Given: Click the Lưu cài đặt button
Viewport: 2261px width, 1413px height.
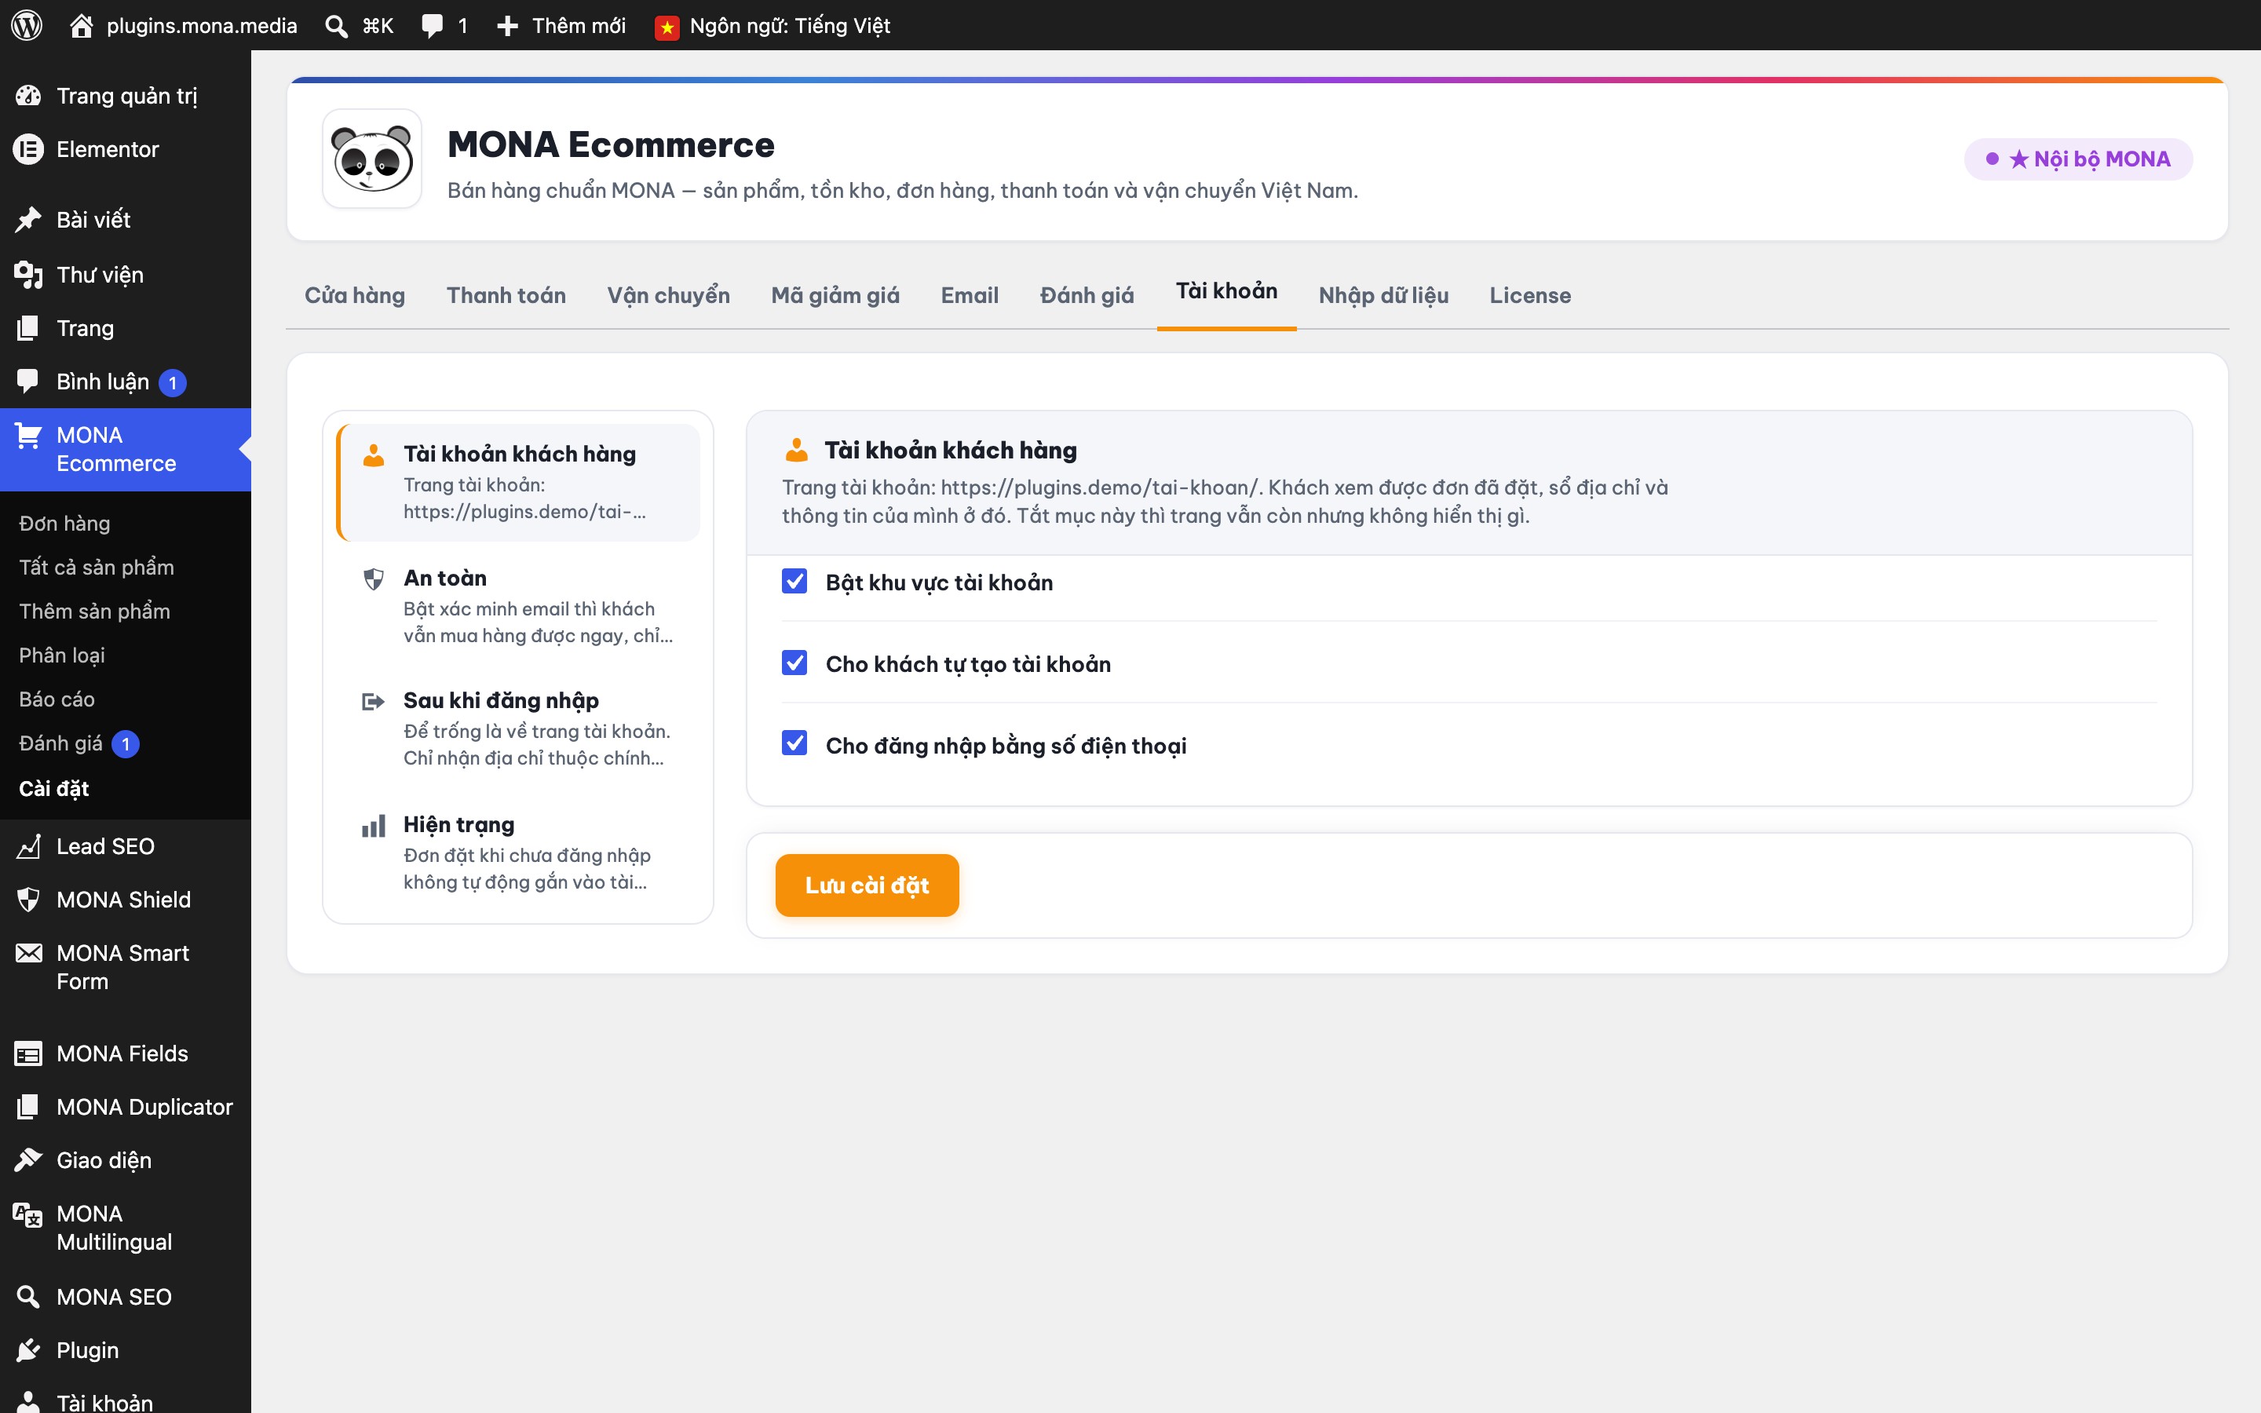Looking at the screenshot, I should coord(867,885).
